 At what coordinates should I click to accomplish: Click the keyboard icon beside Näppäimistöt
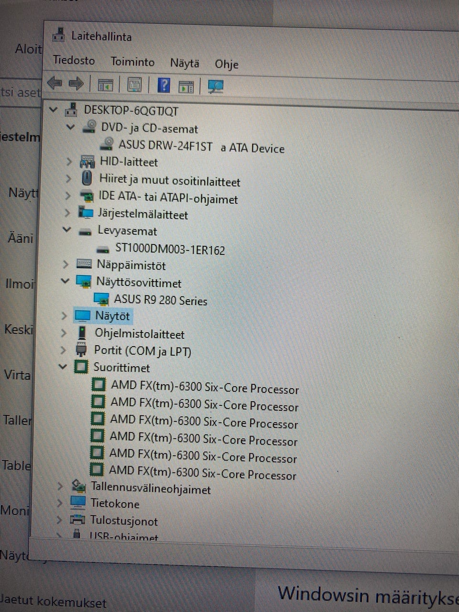pyautogui.click(x=84, y=263)
